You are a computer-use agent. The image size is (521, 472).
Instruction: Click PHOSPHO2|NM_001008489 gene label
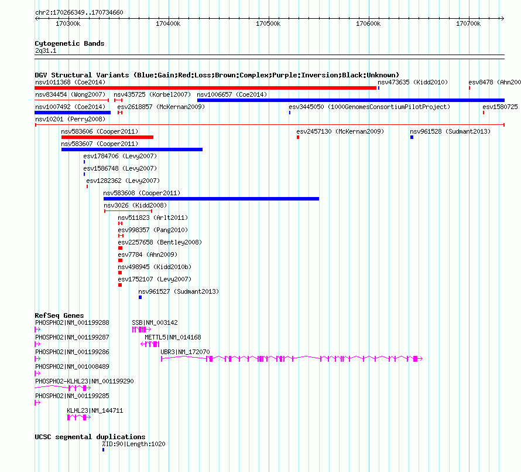[x=72, y=366]
